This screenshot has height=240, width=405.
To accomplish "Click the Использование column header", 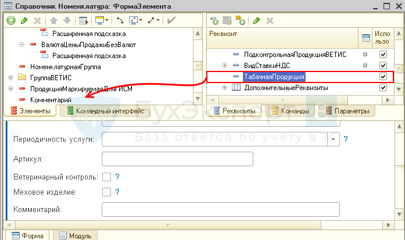I will [x=382, y=38].
